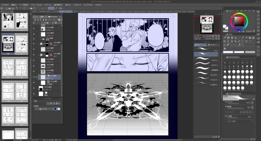The height and width of the screenshot is (141, 261).
Task: Select the transparent color swatch in the bar below the tools
Action: click(x=250, y=52)
